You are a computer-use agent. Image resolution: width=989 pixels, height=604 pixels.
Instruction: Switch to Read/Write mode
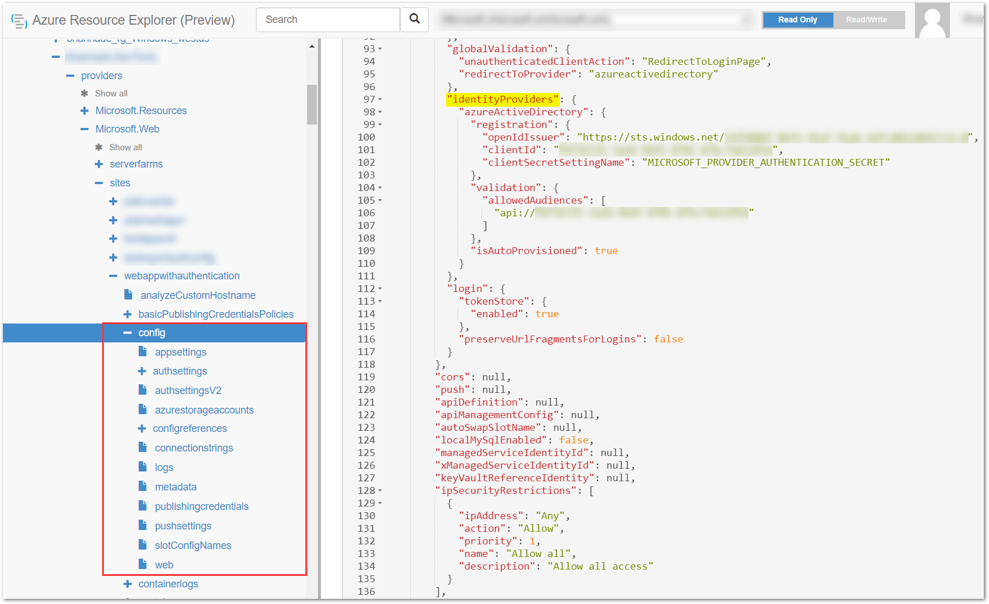click(x=866, y=20)
